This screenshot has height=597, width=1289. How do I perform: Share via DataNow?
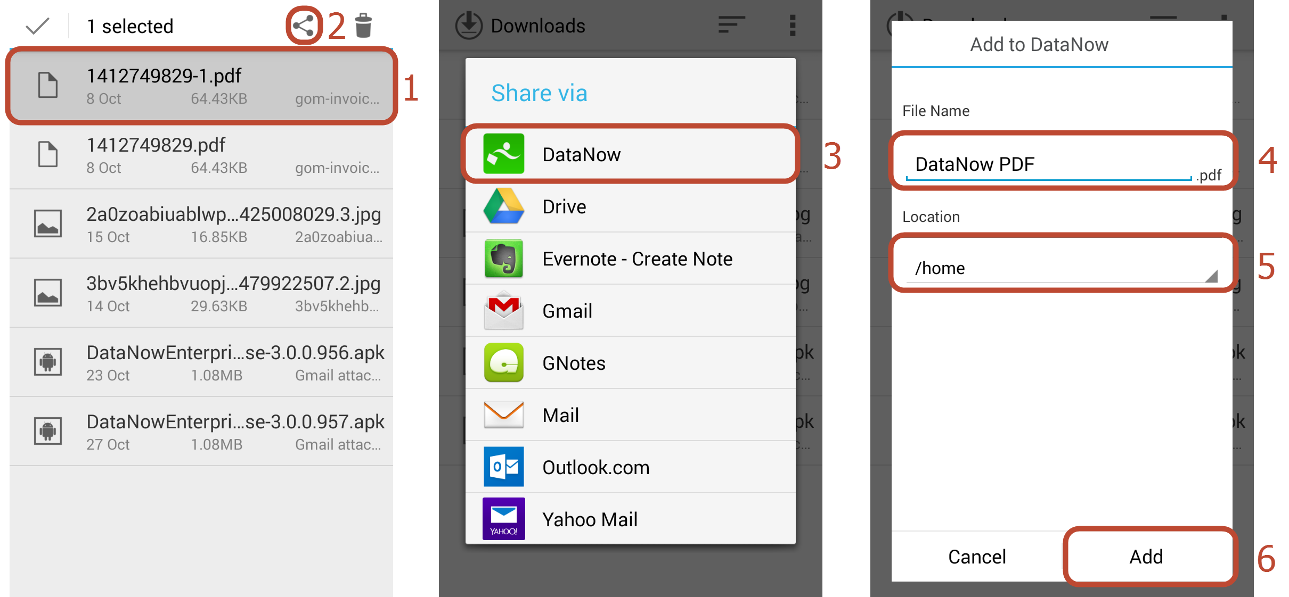coord(631,154)
